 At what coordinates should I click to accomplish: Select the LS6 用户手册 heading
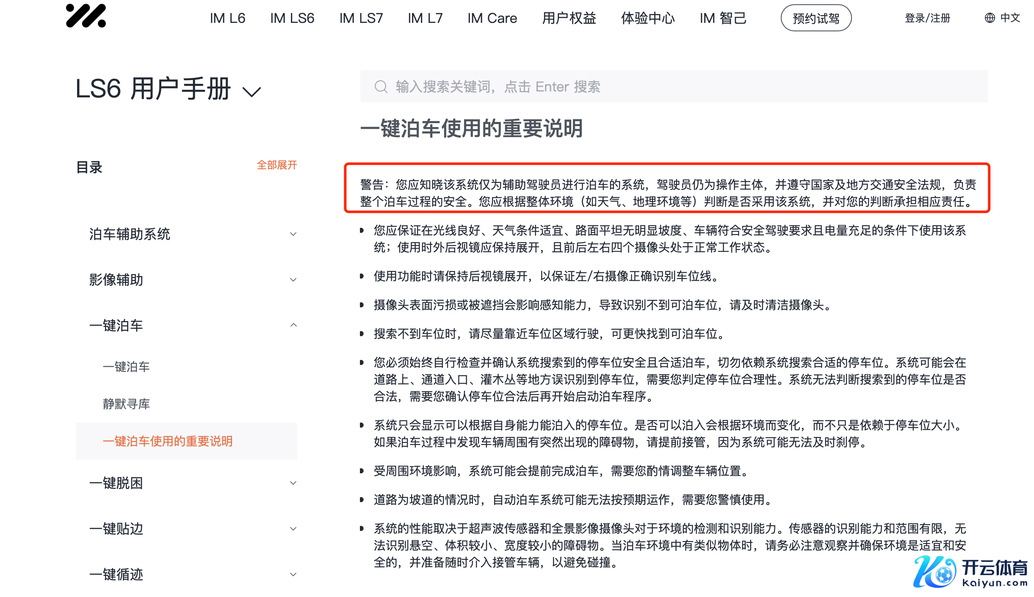point(152,89)
